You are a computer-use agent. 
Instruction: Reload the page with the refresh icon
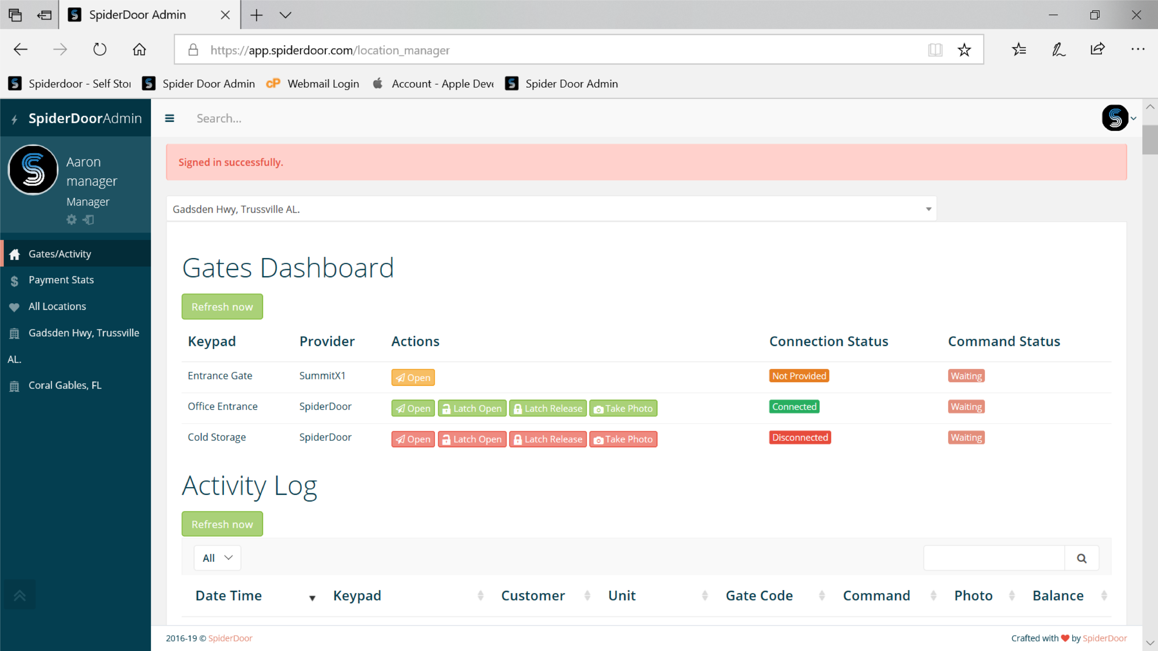(x=100, y=49)
